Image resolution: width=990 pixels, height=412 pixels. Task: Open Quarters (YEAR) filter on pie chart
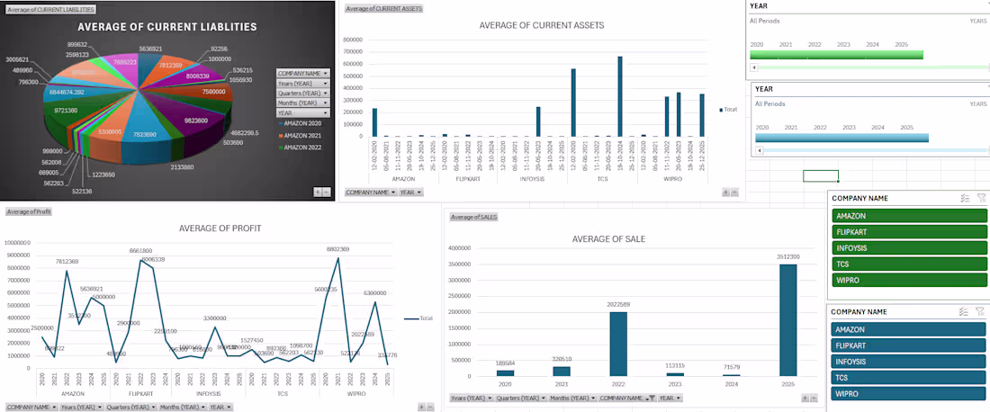[303, 93]
